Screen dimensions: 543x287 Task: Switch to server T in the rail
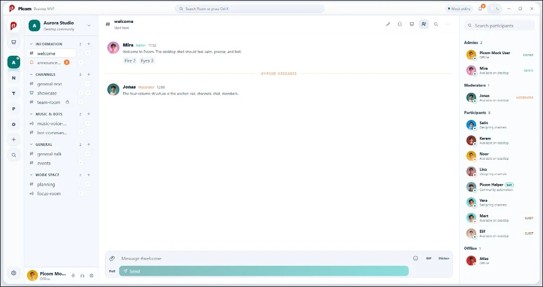tap(14, 93)
